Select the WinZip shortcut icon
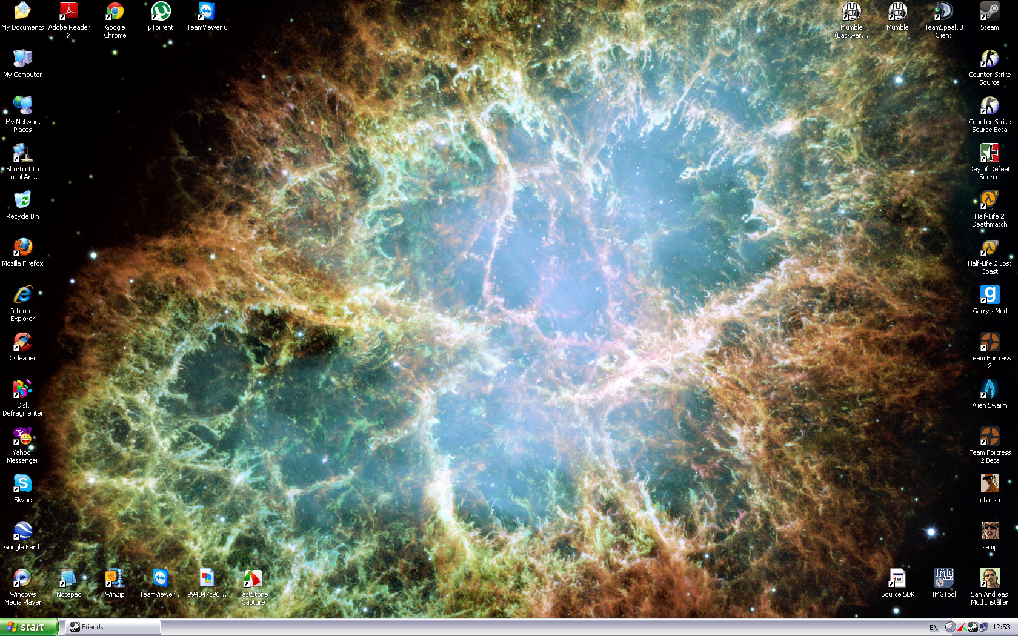The image size is (1018, 636). tap(115, 583)
